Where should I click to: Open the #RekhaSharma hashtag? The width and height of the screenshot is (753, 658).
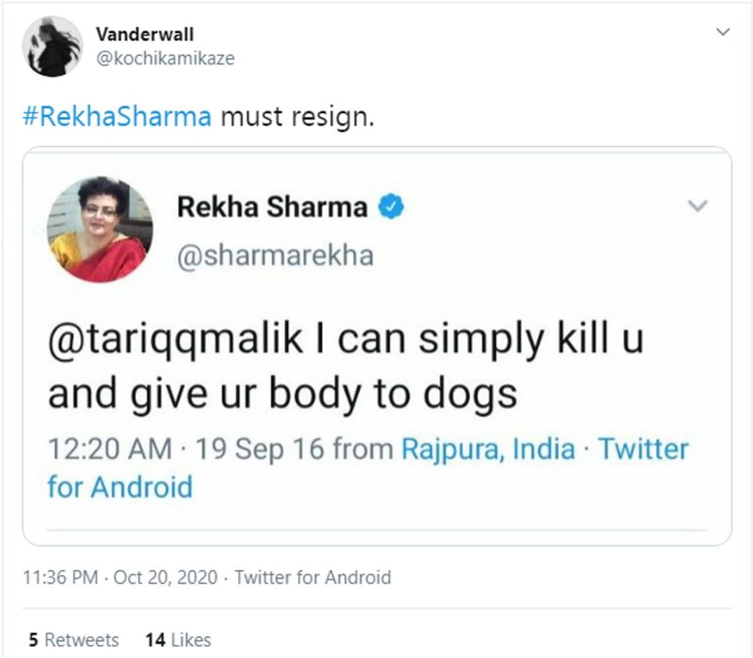point(116,116)
